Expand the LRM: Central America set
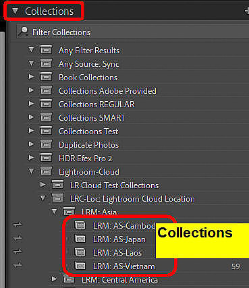Screen dimensions: 249x288 tap(54, 279)
